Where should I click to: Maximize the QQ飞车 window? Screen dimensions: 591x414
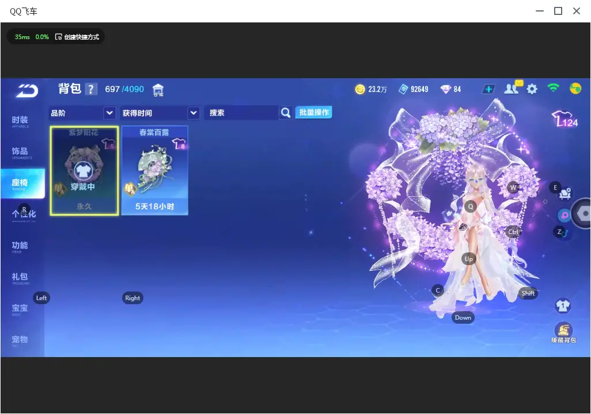[558, 11]
